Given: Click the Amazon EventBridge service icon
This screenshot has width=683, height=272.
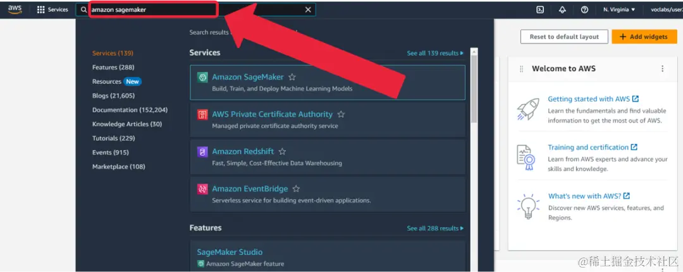Looking at the screenshot, I should 202,189.
